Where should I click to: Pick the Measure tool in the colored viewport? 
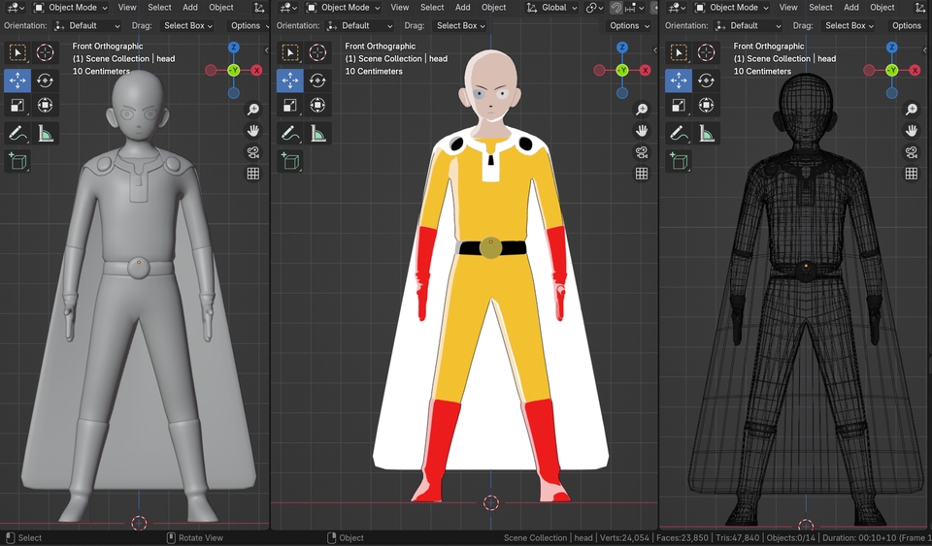[316, 133]
